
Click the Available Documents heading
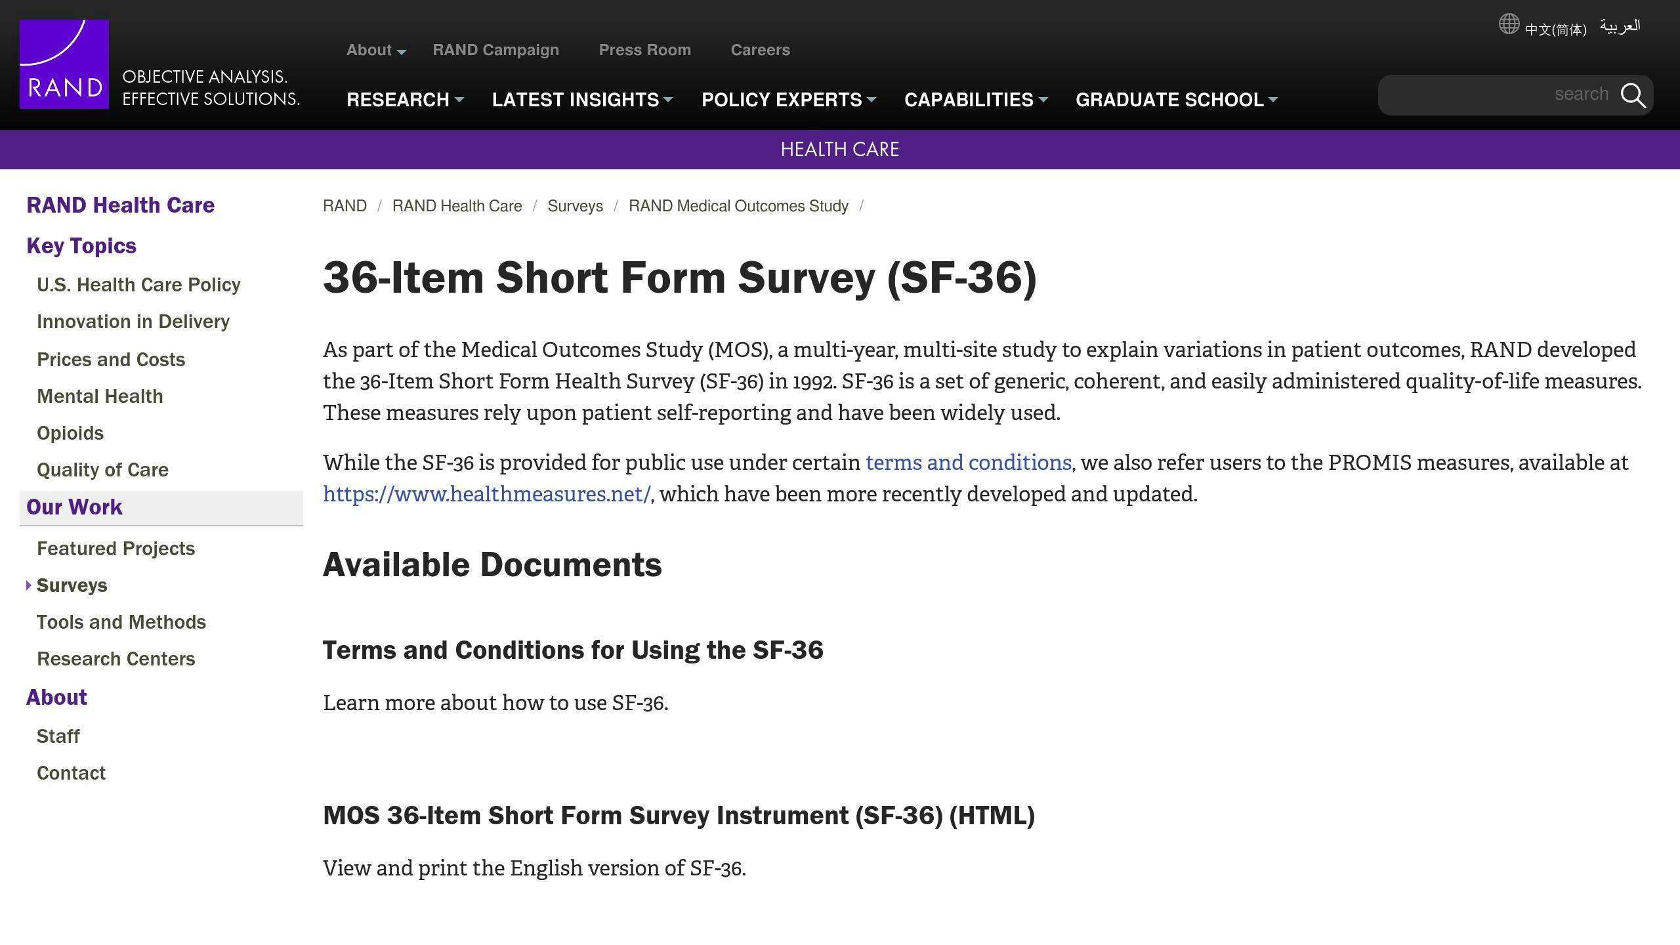tap(492, 564)
